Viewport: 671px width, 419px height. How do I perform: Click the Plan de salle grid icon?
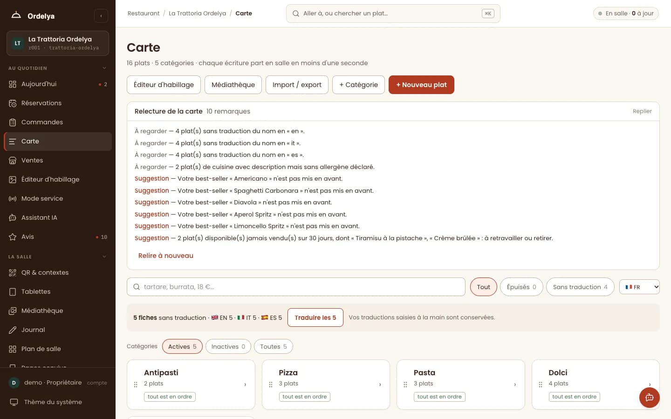[x=13, y=349]
